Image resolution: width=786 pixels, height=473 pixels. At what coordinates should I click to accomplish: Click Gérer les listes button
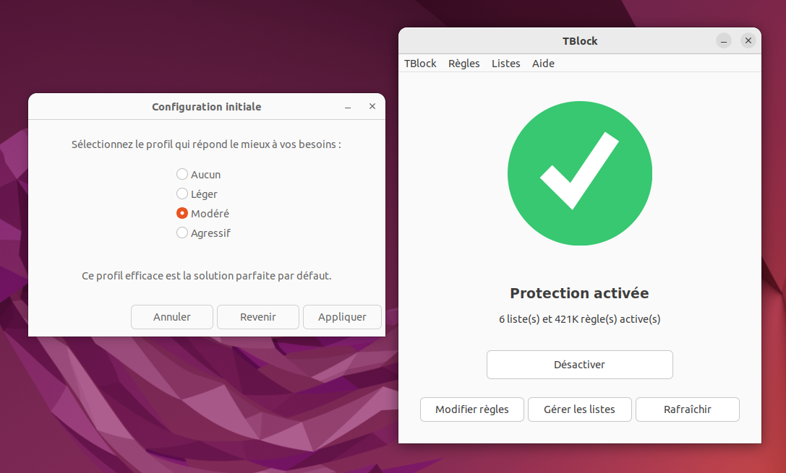580,409
